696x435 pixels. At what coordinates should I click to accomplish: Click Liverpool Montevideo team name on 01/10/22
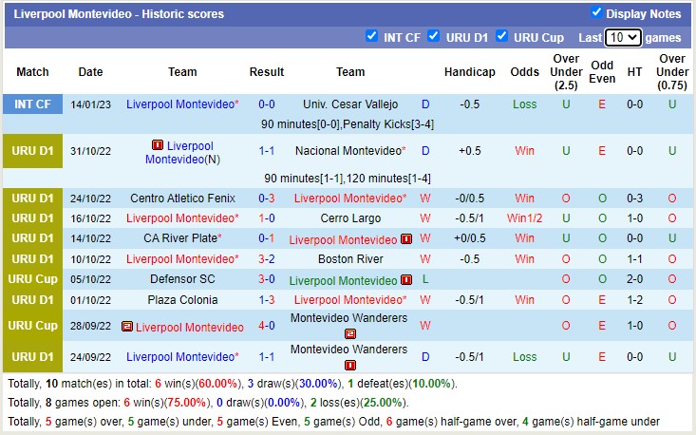[x=348, y=300]
